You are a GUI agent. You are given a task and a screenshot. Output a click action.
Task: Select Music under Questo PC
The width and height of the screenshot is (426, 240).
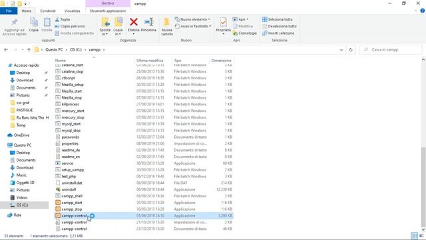point(21,175)
